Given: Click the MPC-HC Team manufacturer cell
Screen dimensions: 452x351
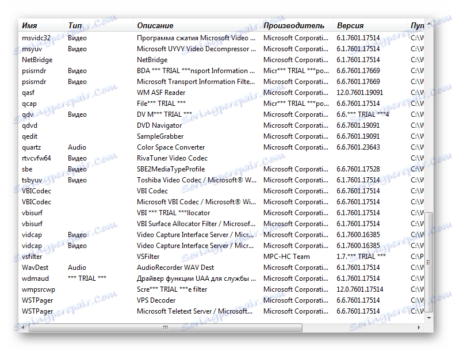Looking at the screenshot, I should (x=286, y=257).
